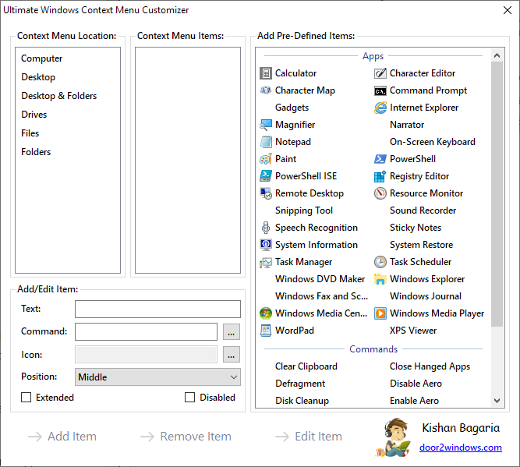Choose Desktop & Folders location
Image resolution: width=520 pixels, height=467 pixels.
[x=59, y=96]
